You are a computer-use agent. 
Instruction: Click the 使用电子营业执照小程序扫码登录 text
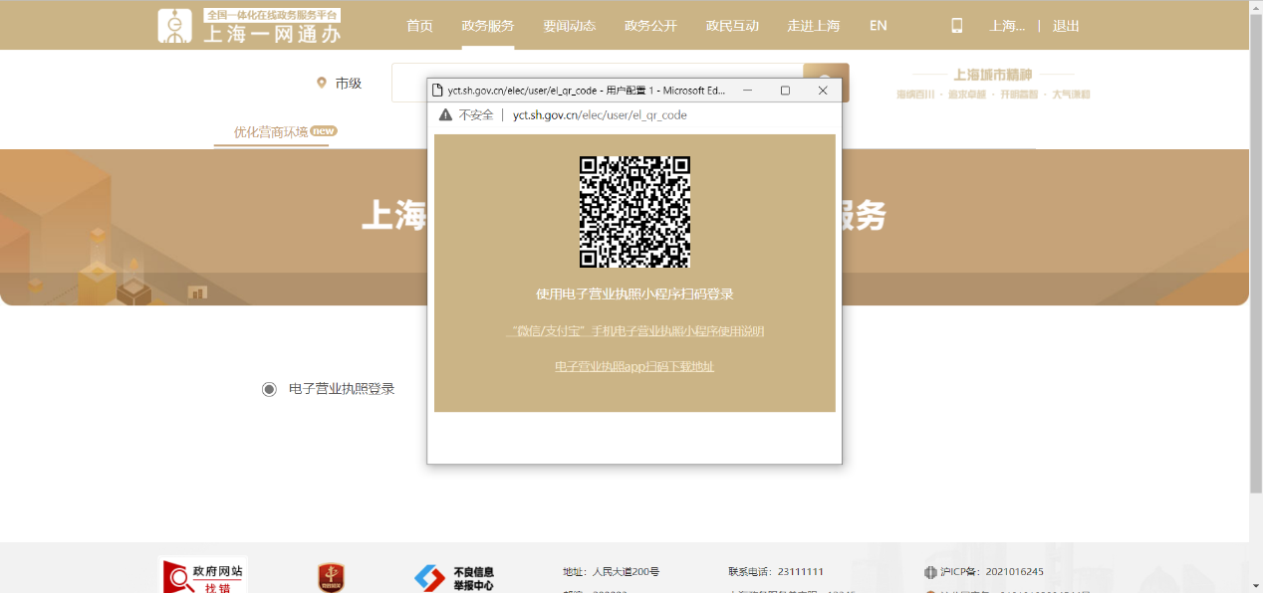tap(635, 295)
